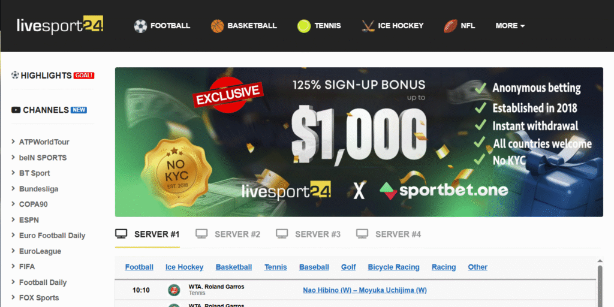Open the Bicycle Racing category link

(393, 267)
